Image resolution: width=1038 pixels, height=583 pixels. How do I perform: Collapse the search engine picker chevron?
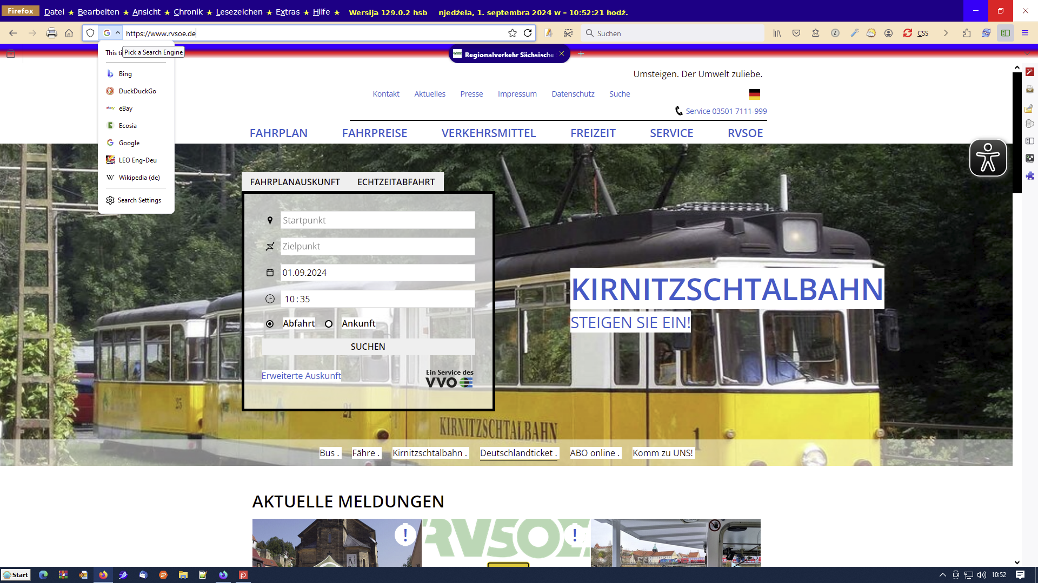(x=117, y=33)
